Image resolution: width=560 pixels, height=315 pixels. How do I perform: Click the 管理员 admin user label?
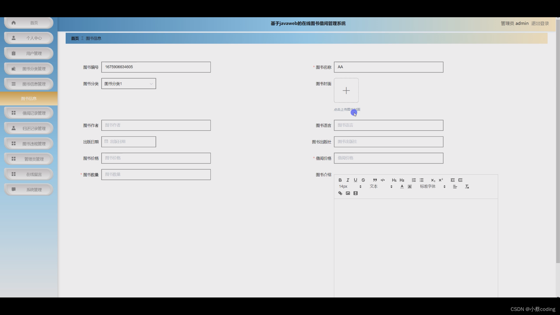click(514, 23)
